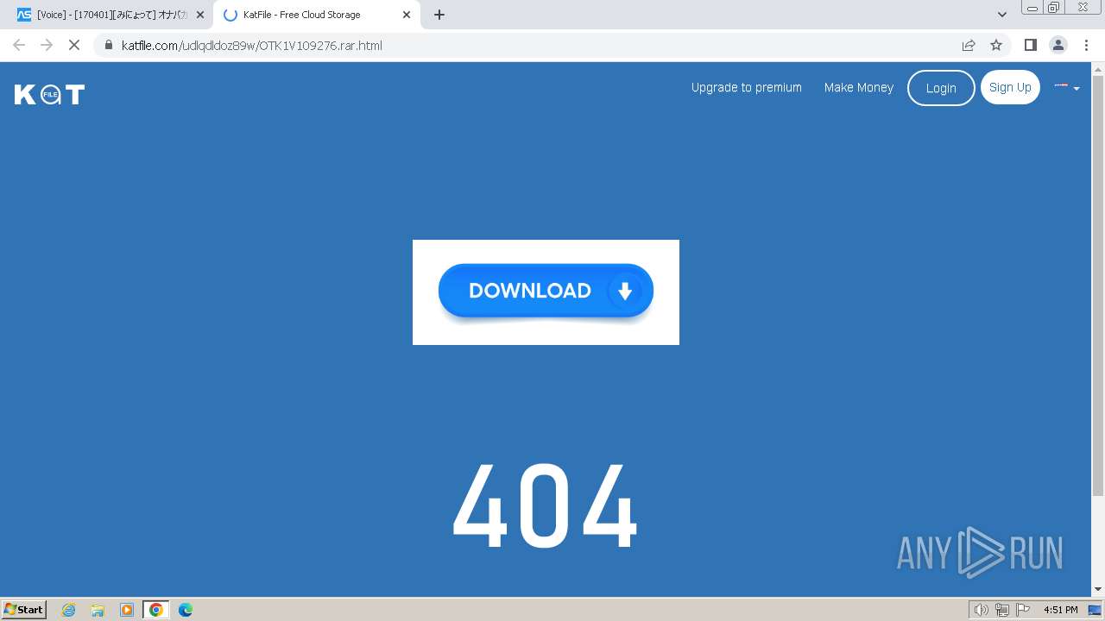Click network tray icon
The height and width of the screenshot is (621, 1105).
tap(1002, 610)
